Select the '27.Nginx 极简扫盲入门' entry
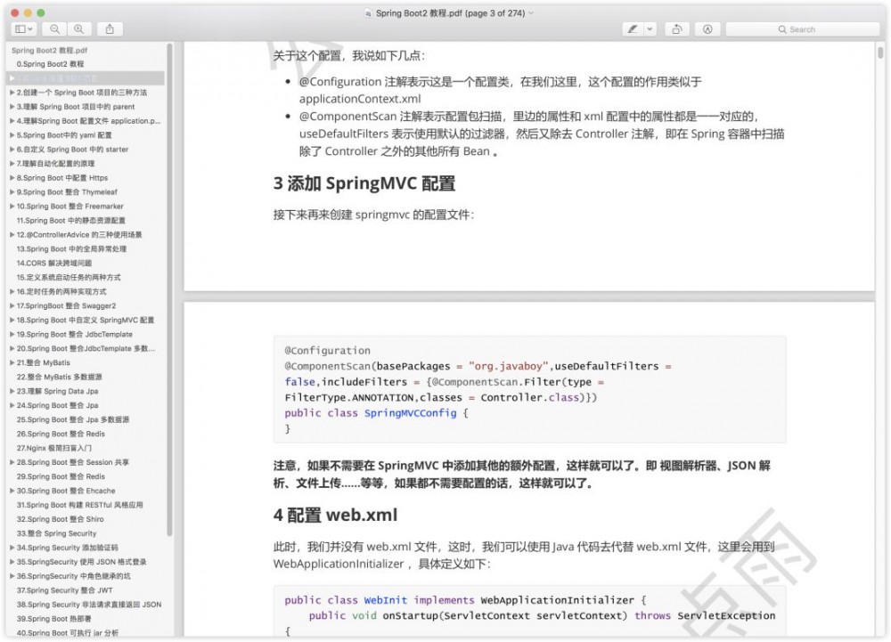This screenshot has width=891, height=642. pyautogui.click(x=52, y=448)
